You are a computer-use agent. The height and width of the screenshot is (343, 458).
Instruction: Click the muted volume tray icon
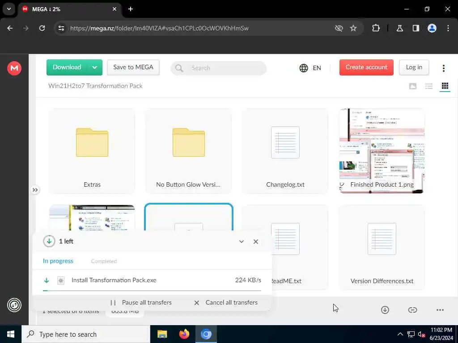point(421,334)
